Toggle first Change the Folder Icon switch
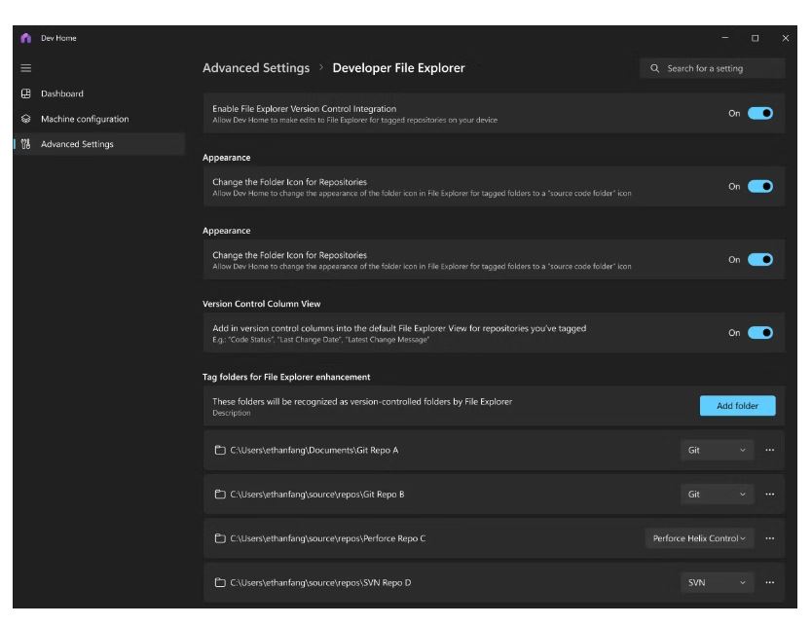The width and height of the screenshot is (812, 626). tap(760, 186)
